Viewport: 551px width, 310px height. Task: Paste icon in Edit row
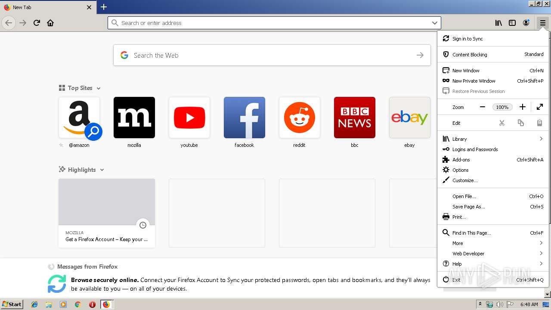click(539, 123)
